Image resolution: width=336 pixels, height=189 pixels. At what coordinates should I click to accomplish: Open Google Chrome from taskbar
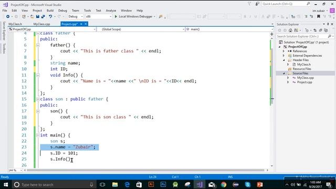(224, 184)
